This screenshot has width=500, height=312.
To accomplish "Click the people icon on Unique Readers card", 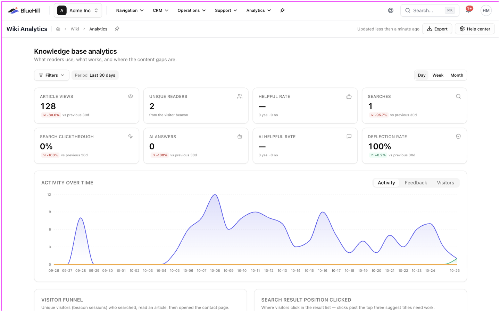I will 240,96.
